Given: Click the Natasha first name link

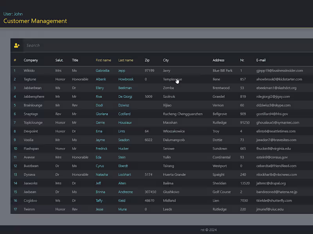Looking at the screenshot, I should [102, 175].
